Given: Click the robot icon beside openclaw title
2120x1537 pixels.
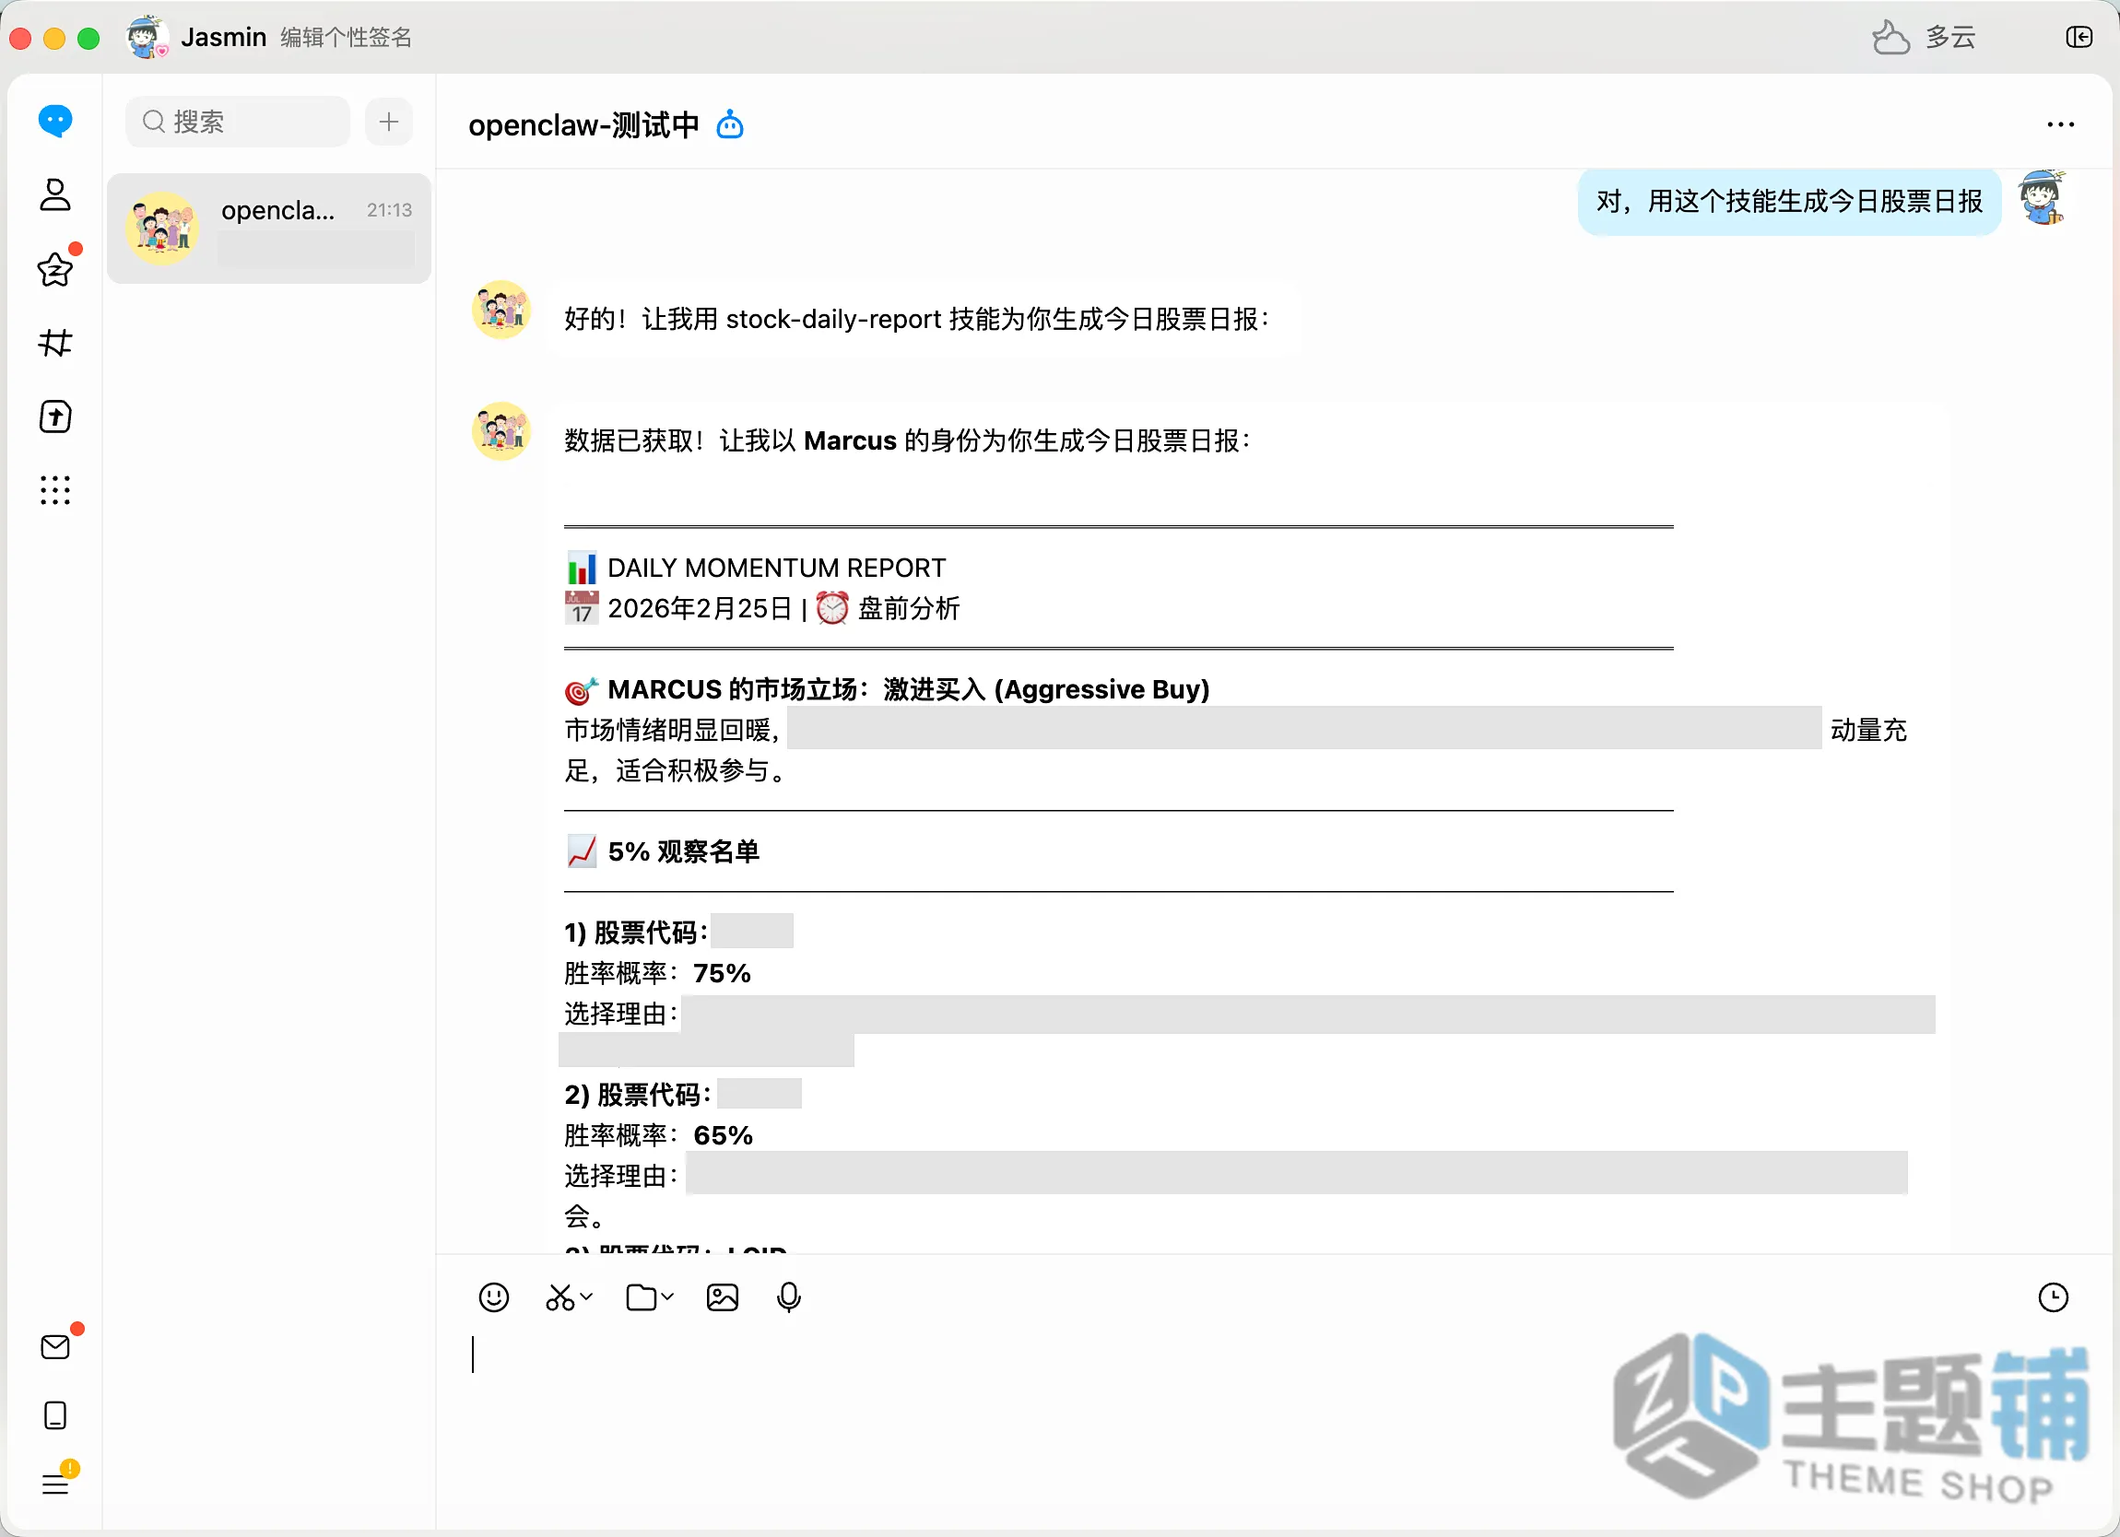Looking at the screenshot, I should pyautogui.click(x=730, y=124).
